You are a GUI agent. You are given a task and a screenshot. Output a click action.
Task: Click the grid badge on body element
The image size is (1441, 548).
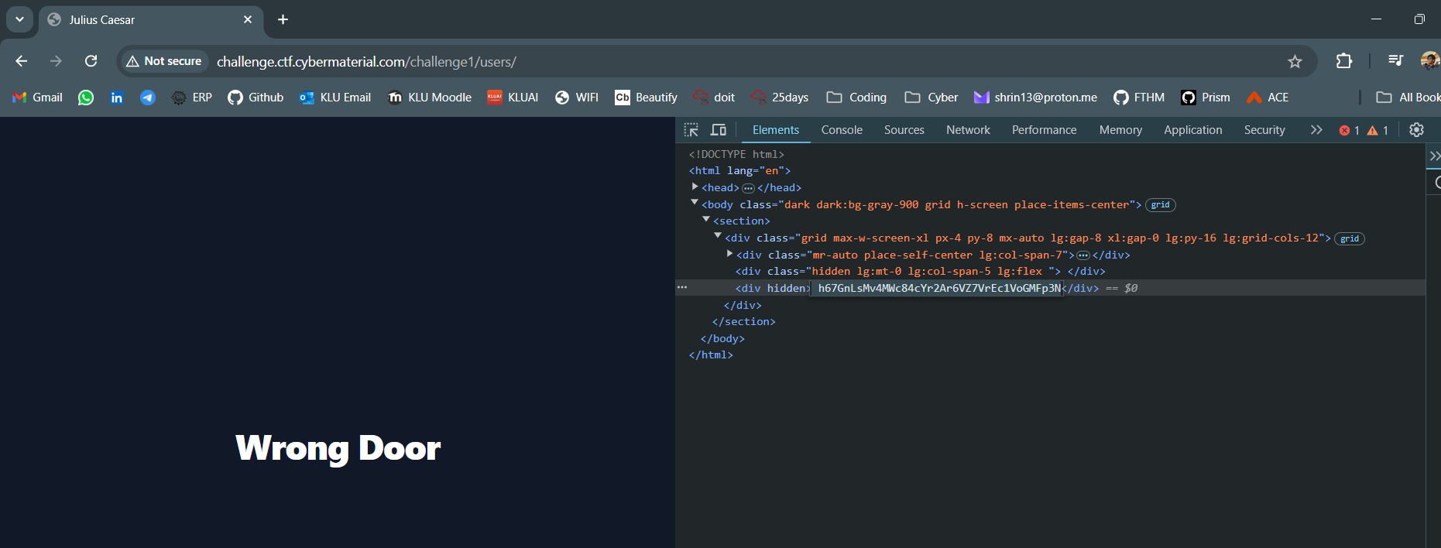tap(1160, 205)
